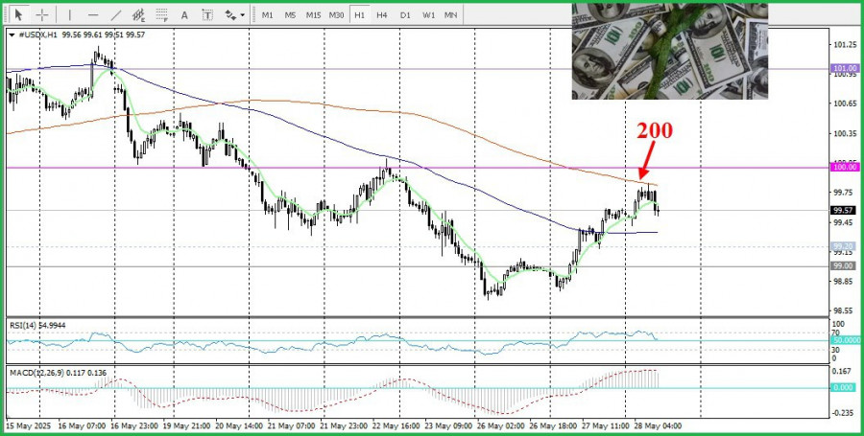Select the D1 daily timeframe
Screen dimensions: 864x436
(405, 15)
